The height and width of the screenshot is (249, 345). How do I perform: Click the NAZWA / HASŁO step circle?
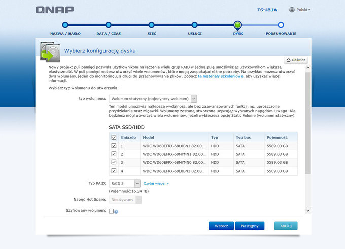click(65, 25)
